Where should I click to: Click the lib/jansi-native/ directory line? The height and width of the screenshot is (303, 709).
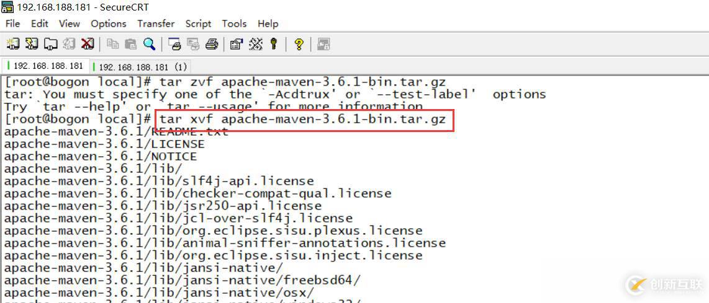[x=144, y=268]
